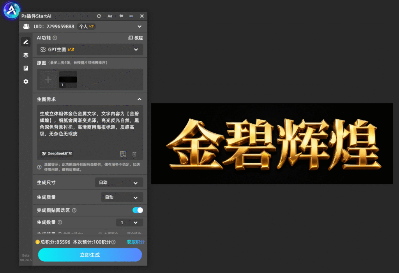Click the StartAI logo icon
The width and height of the screenshot is (399, 273).
coord(11,10)
